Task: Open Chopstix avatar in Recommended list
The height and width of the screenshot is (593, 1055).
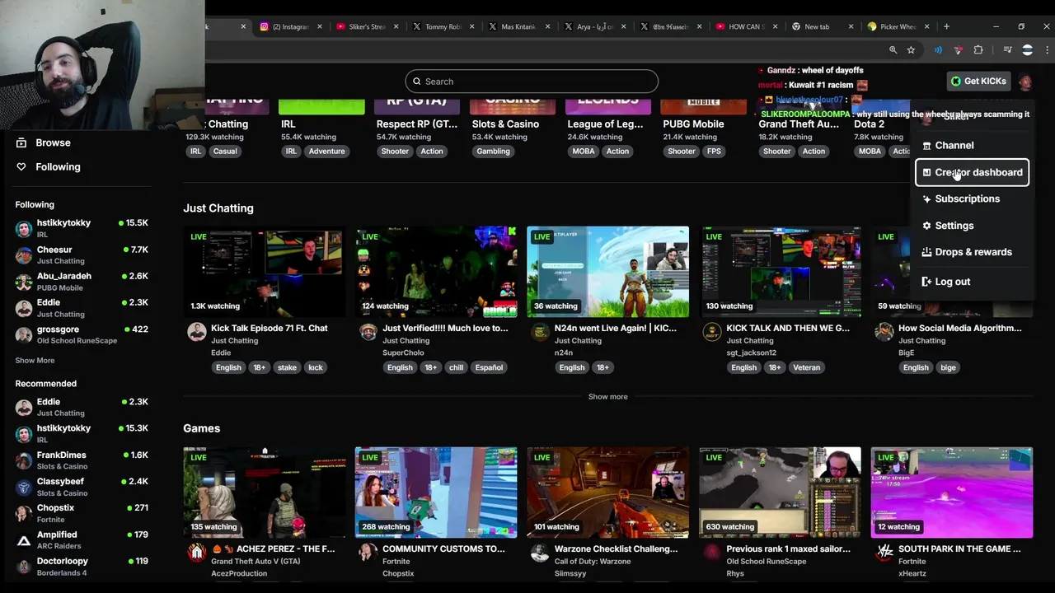Action: [x=24, y=513]
